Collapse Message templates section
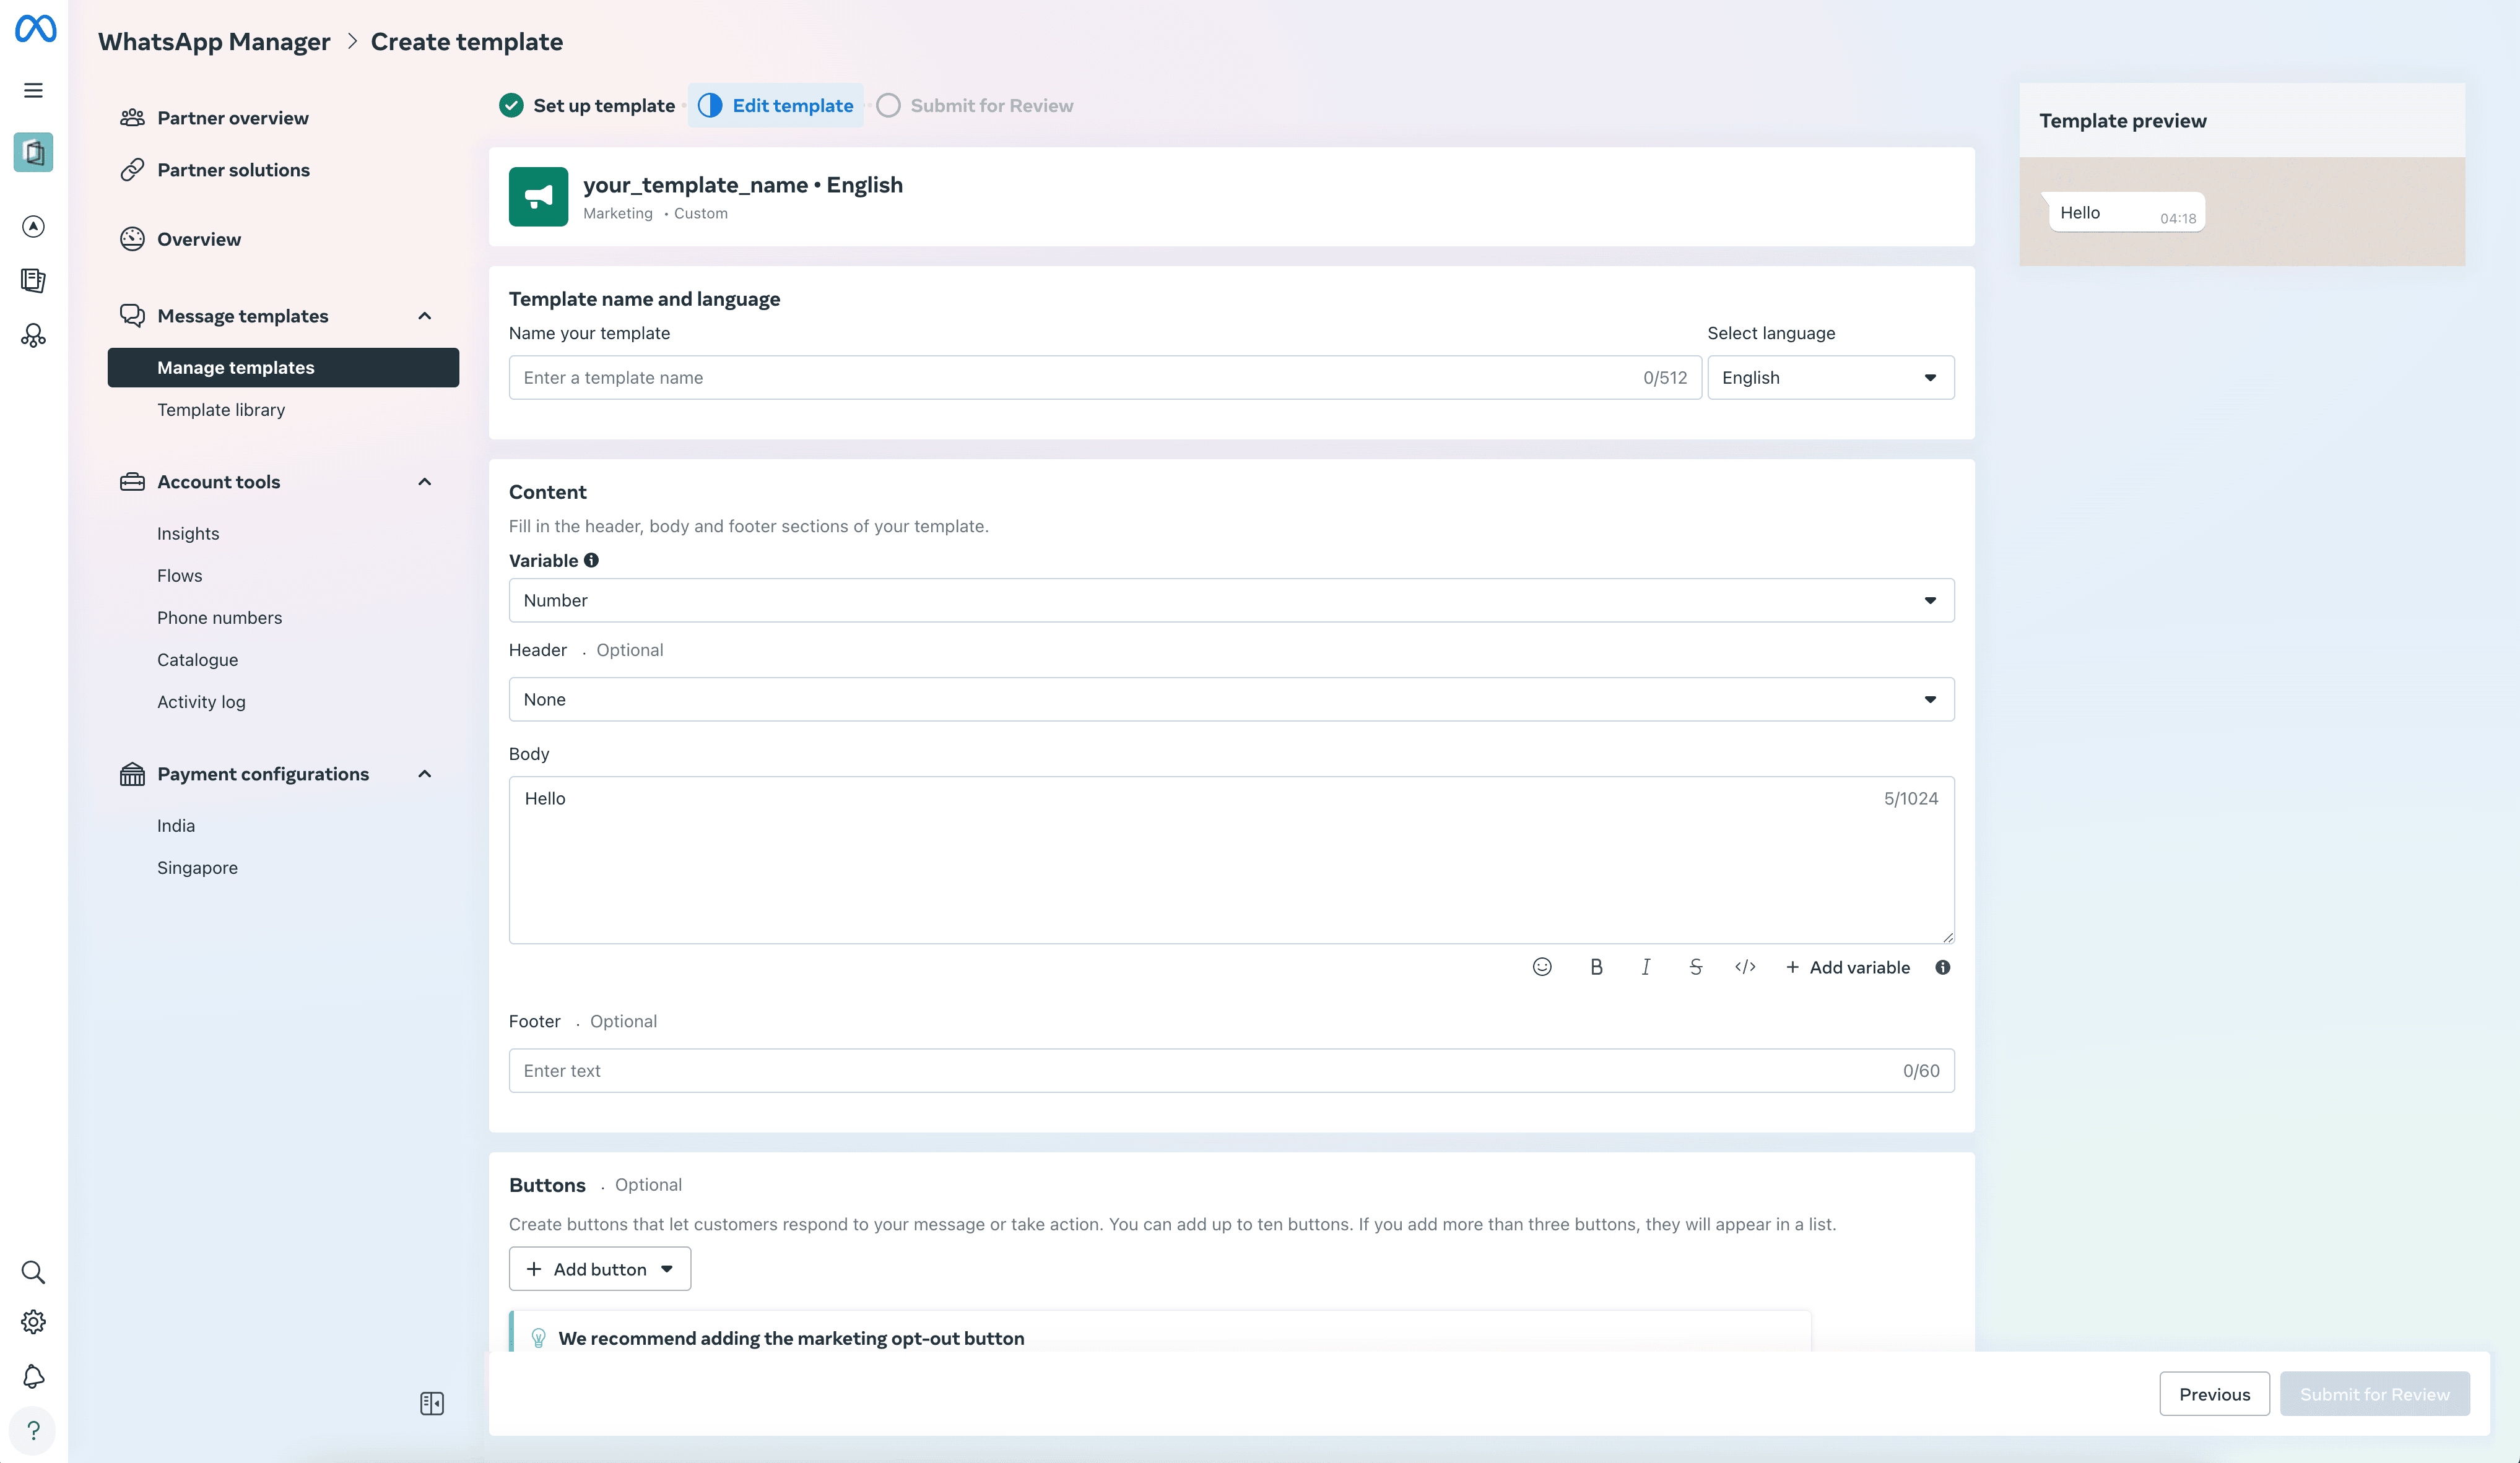This screenshot has height=1463, width=2520. (424, 316)
